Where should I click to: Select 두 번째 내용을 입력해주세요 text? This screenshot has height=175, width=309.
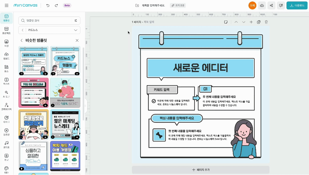tap(219, 97)
